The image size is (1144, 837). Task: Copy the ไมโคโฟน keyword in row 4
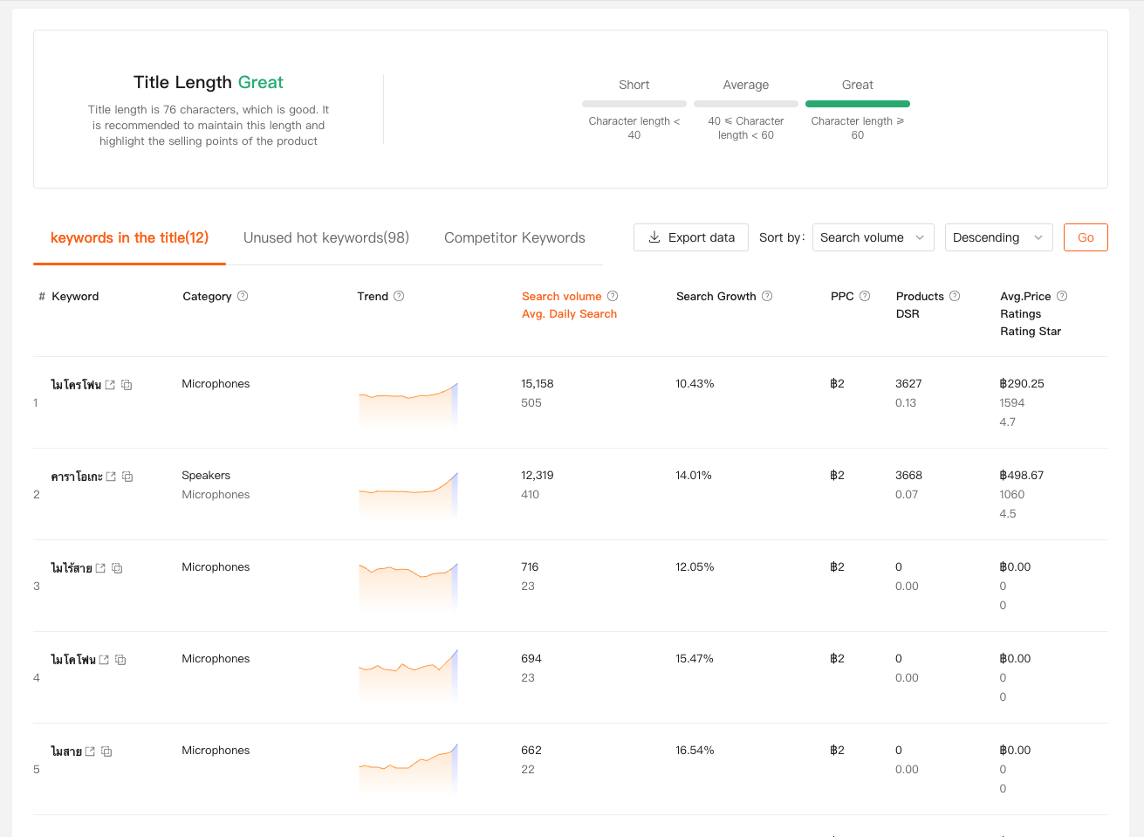(x=120, y=660)
